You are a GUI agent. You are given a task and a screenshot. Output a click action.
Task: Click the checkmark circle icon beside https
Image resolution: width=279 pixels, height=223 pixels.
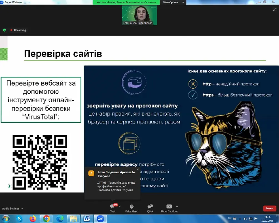[x=193, y=95]
